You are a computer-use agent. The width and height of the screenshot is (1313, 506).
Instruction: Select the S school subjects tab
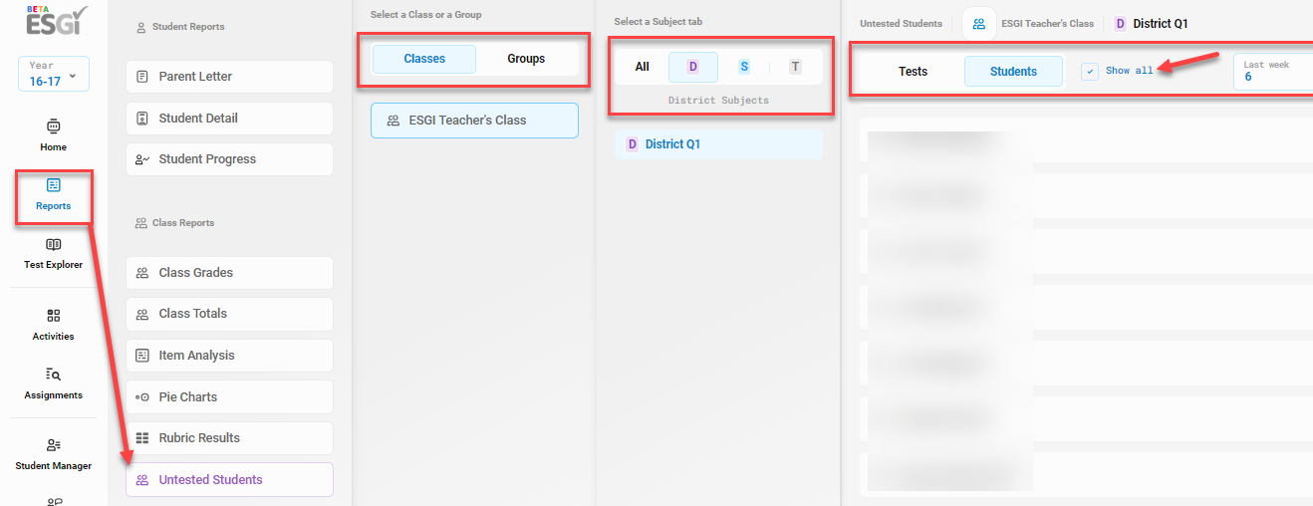(744, 67)
